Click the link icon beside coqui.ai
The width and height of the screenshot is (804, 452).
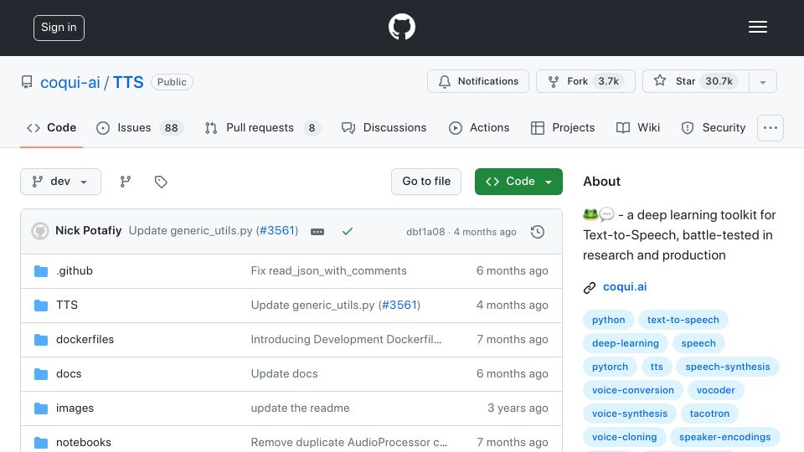click(x=590, y=287)
